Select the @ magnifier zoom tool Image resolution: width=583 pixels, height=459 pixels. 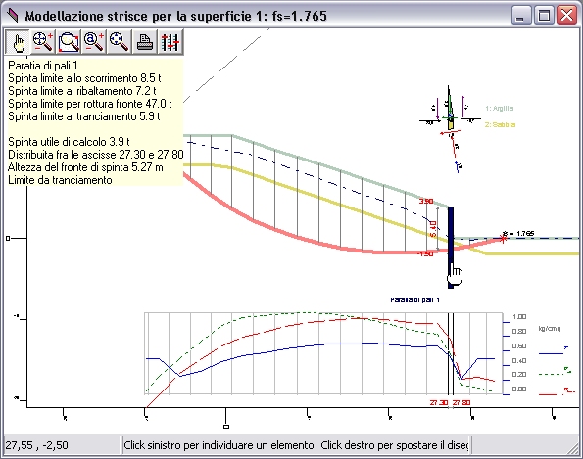[x=94, y=41]
